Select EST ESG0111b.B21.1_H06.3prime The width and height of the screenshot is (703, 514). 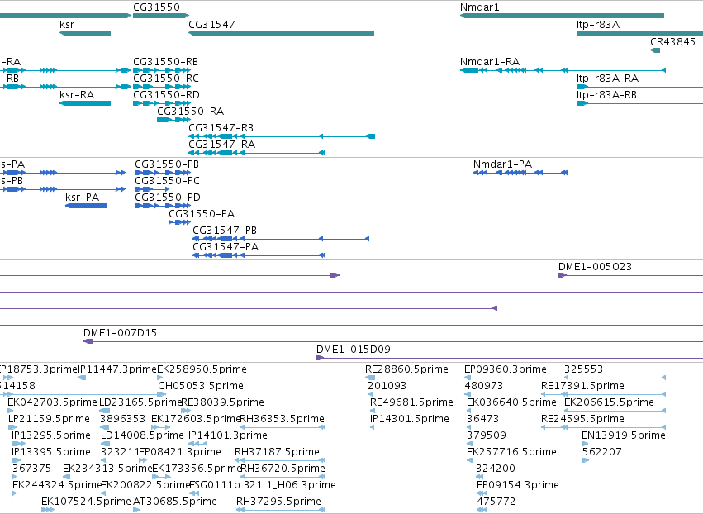point(262,485)
